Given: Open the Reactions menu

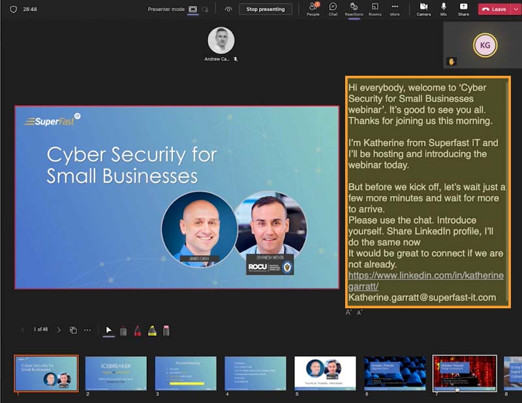Looking at the screenshot, I should 354,9.
